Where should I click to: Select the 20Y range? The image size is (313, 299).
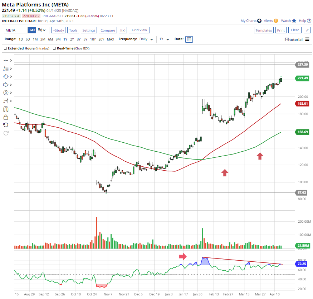(101, 39)
